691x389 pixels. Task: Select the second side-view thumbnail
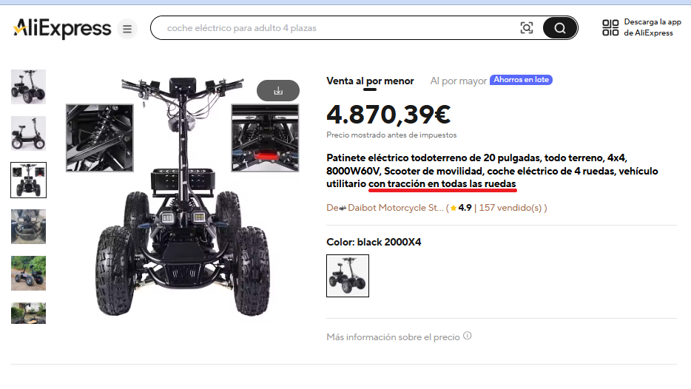(28, 133)
